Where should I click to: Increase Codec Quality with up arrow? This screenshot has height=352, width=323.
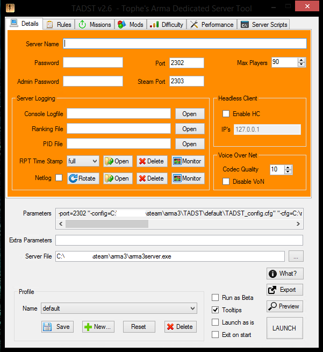pyautogui.click(x=288, y=168)
